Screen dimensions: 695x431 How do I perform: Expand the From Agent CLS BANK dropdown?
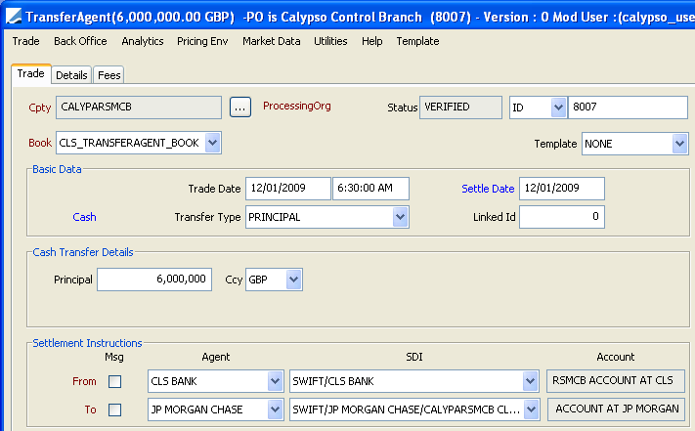275,381
